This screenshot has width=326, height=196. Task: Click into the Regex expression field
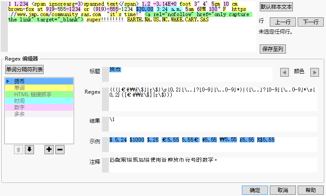(x=213, y=99)
